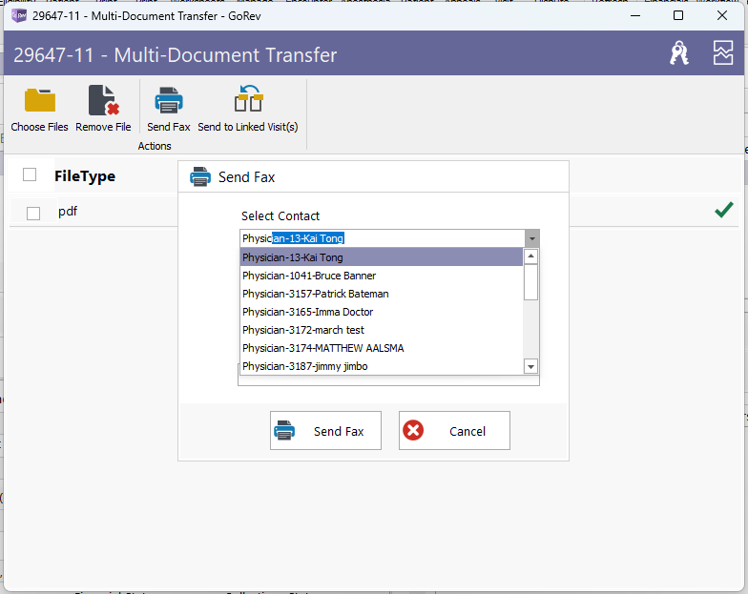Select Physician-3187-jimmy jimbo entry
748x594 pixels.
[305, 366]
